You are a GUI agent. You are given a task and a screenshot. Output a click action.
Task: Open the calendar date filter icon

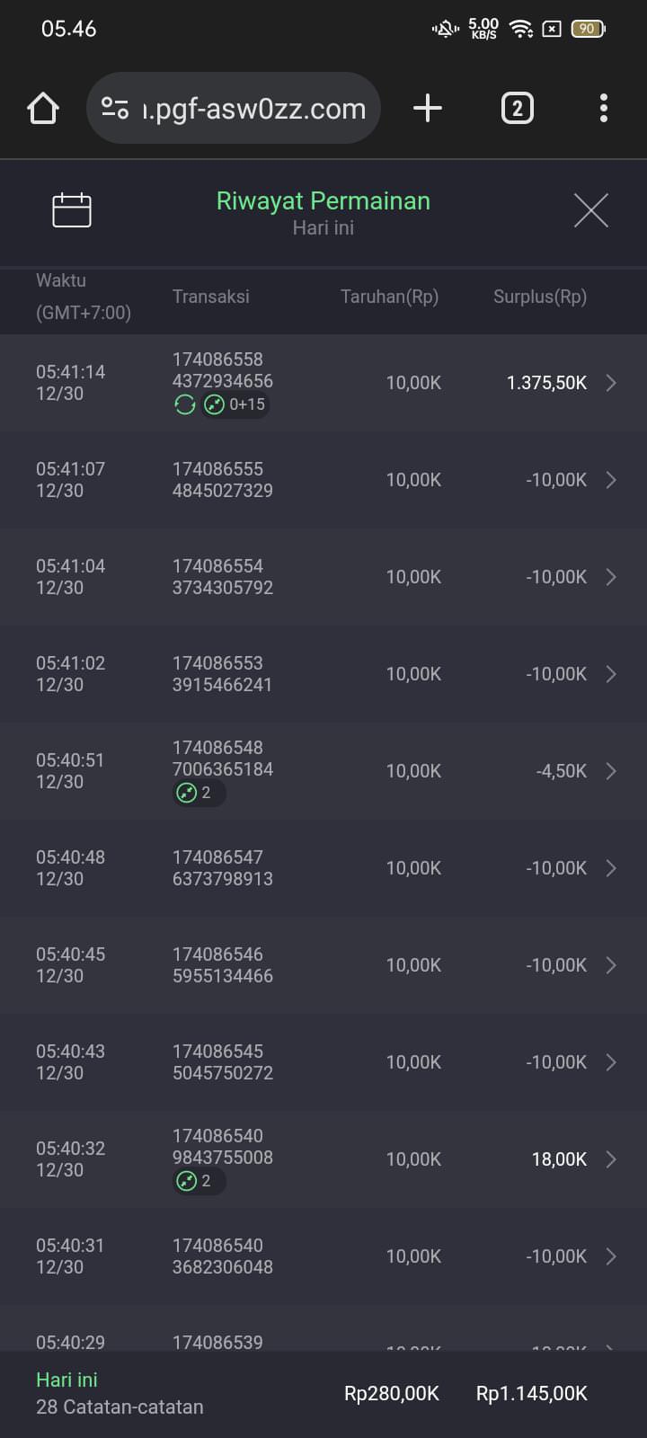pyautogui.click(x=72, y=210)
